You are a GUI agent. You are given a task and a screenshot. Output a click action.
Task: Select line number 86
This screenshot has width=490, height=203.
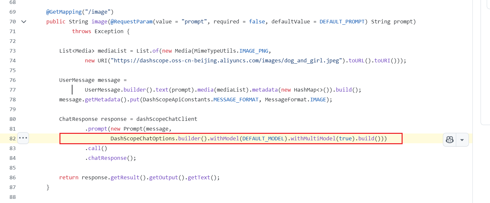tap(13, 178)
